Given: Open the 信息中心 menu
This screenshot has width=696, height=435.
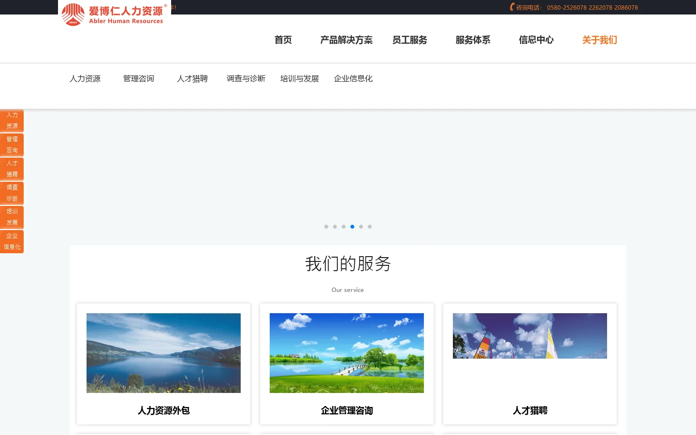Looking at the screenshot, I should coord(536,40).
